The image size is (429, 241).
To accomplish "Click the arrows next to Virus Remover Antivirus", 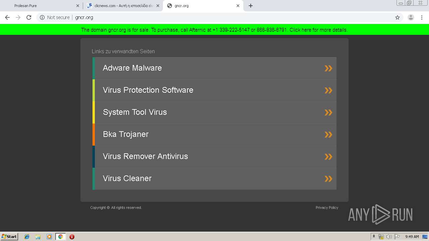I will point(328,157).
